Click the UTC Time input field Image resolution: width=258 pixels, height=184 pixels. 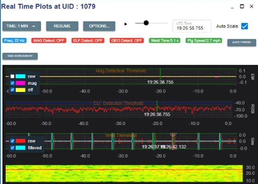click(x=192, y=26)
